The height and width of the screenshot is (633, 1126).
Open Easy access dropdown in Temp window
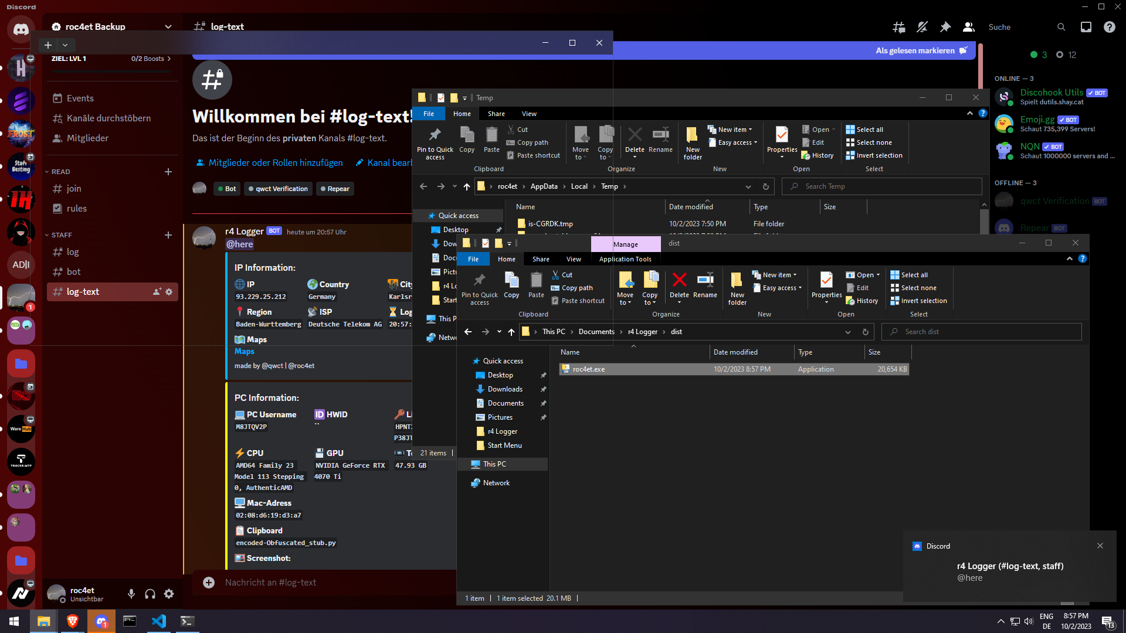(732, 142)
